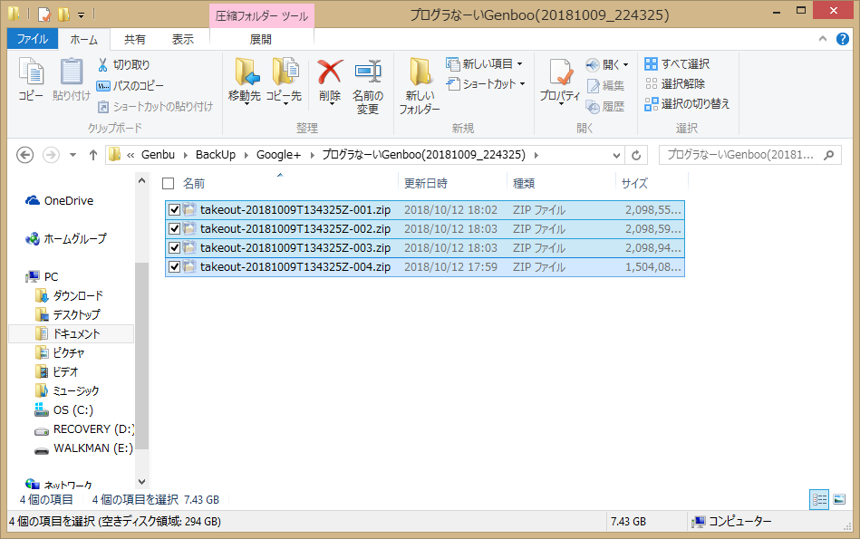The width and height of the screenshot is (860, 539).
Task: Click the search box input field
Action: pyautogui.click(x=741, y=155)
